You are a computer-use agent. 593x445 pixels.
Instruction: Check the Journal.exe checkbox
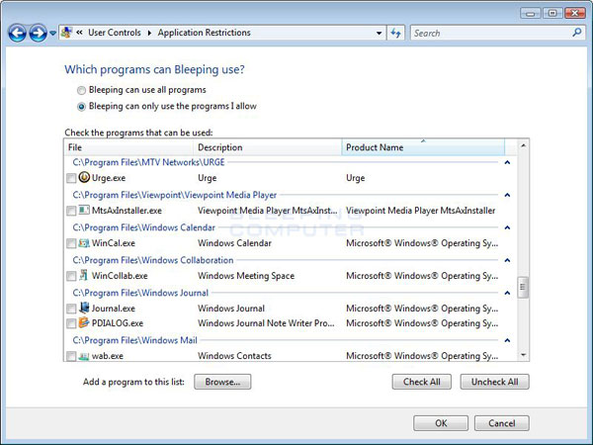pyautogui.click(x=71, y=309)
